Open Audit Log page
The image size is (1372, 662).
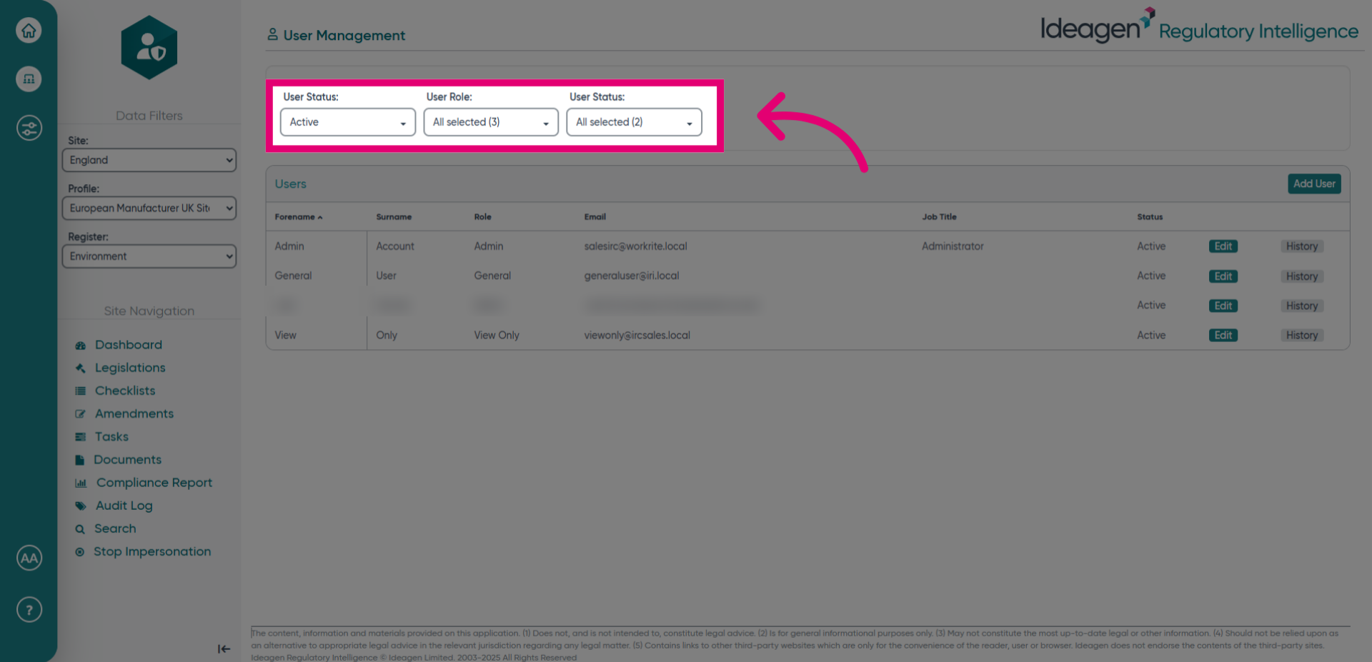coord(124,506)
